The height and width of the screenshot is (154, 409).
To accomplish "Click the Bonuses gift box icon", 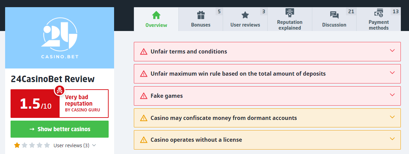I will (201, 15).
